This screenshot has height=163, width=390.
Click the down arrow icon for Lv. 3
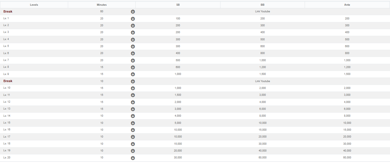[133, 32]
